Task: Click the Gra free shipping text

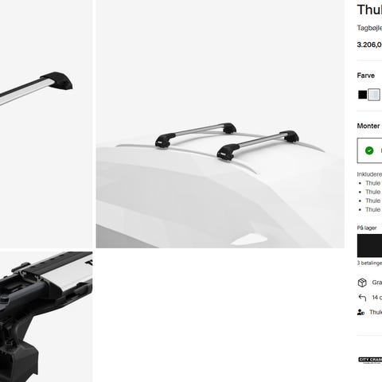Action: (x=377, y=283)
